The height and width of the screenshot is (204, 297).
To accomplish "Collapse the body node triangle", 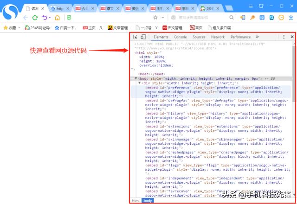I will [136, 78].
